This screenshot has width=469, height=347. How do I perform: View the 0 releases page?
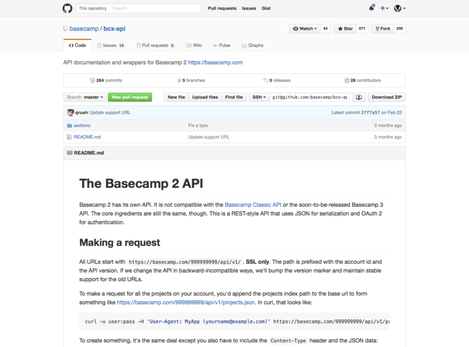(277, 80)
